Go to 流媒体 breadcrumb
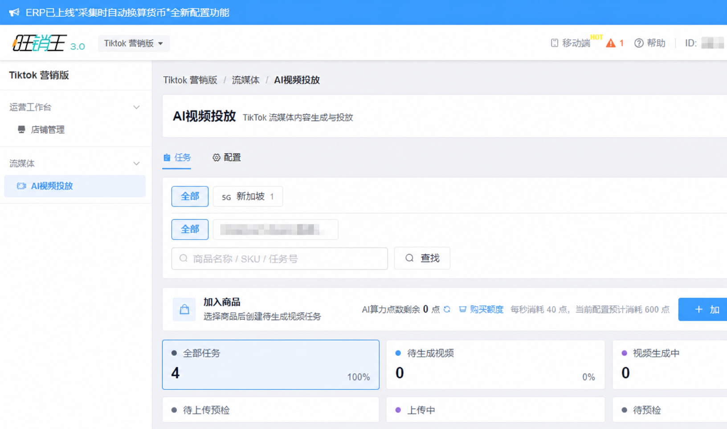This screenshot has width=727, height=429. click(x=245, y=80)
